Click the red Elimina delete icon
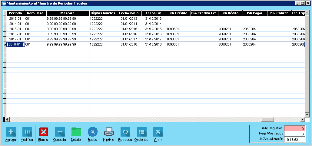Viewport: 312px width, 146px height. point(44,132)
